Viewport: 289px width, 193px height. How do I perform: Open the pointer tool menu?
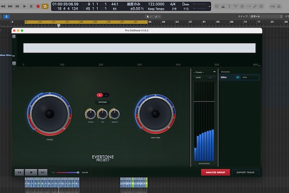tap(148, 16)
